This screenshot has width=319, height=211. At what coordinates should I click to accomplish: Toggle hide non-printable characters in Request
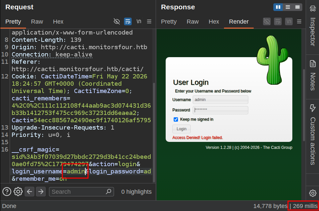point(117,21)
